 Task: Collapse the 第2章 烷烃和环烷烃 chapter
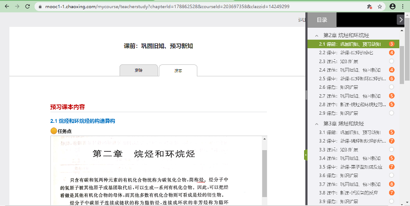(316, 35)
